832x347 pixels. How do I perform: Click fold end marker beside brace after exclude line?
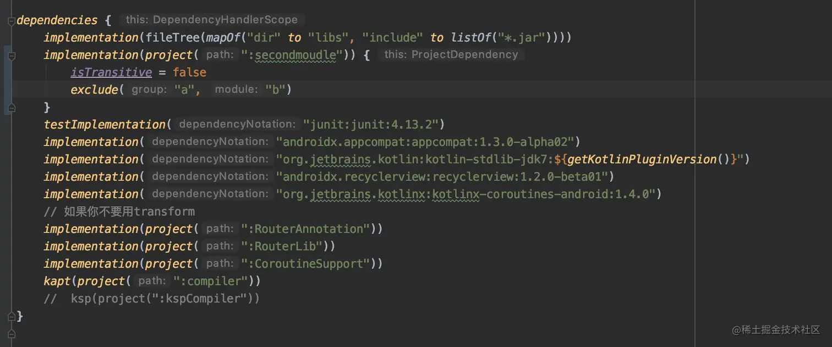pyautogui.click(x=12, y=107)
